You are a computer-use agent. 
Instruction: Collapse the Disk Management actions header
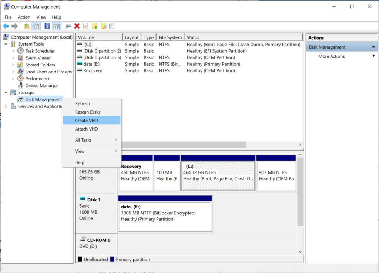click(373, 47)
